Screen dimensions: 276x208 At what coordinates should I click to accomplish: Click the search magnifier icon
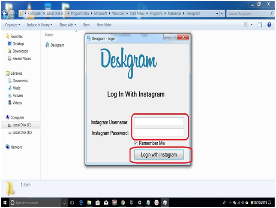click(x=272, y=13)
